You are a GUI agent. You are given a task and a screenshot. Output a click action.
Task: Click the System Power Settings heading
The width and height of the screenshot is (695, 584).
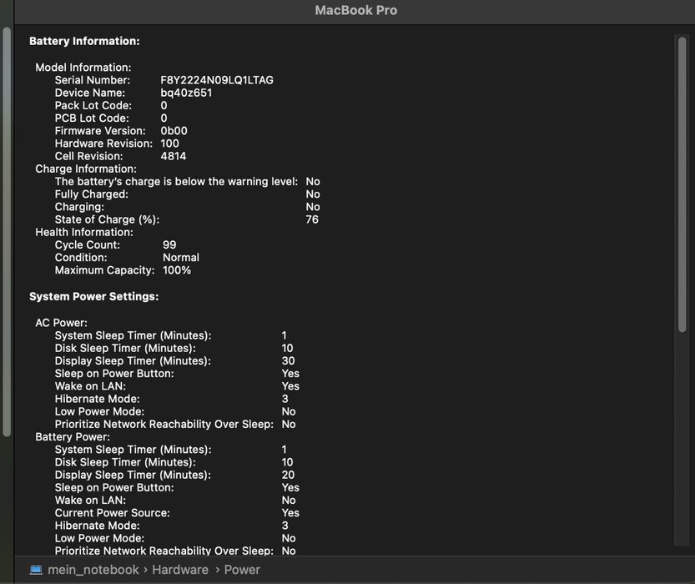tap(94, 296)
